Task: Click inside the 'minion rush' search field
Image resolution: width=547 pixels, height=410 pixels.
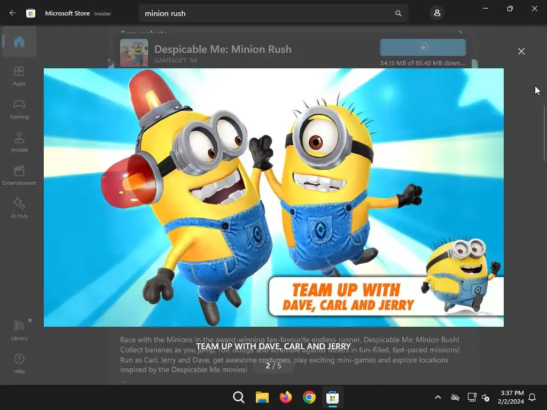Action: 273,13
